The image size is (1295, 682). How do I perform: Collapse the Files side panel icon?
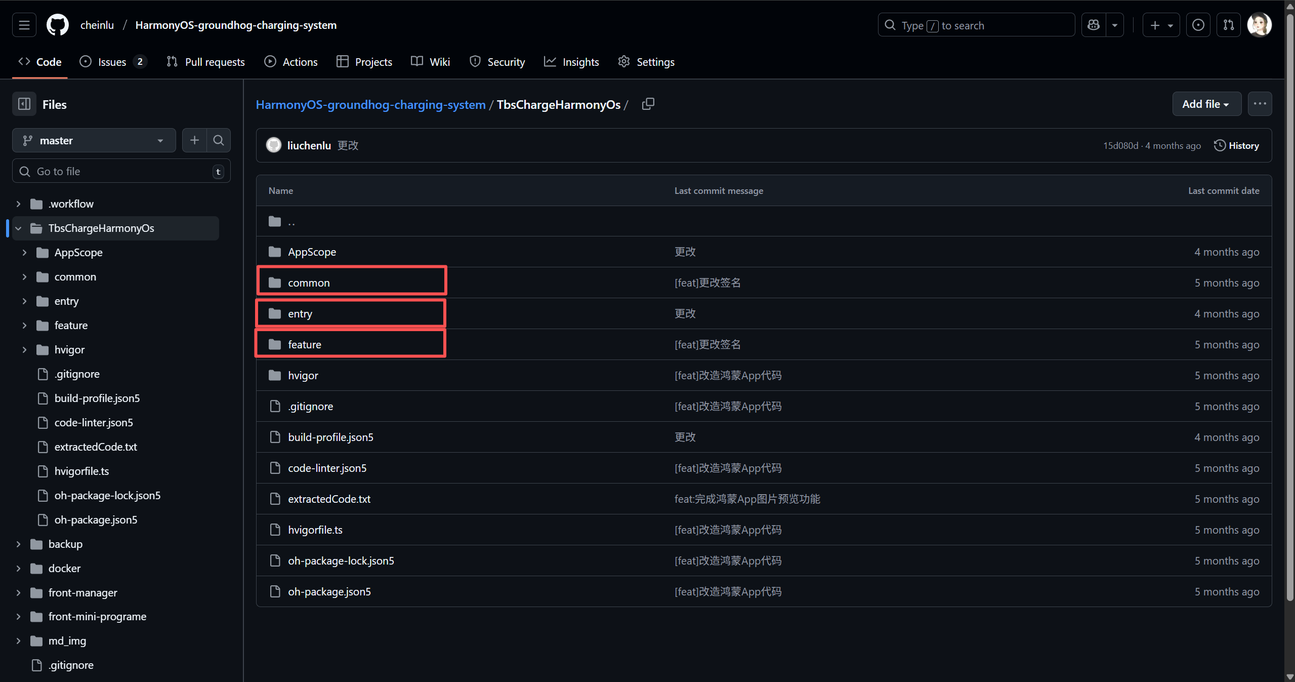24,104
